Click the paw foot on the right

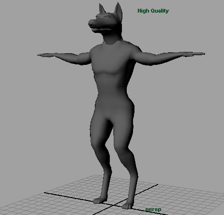pos(128,205)
